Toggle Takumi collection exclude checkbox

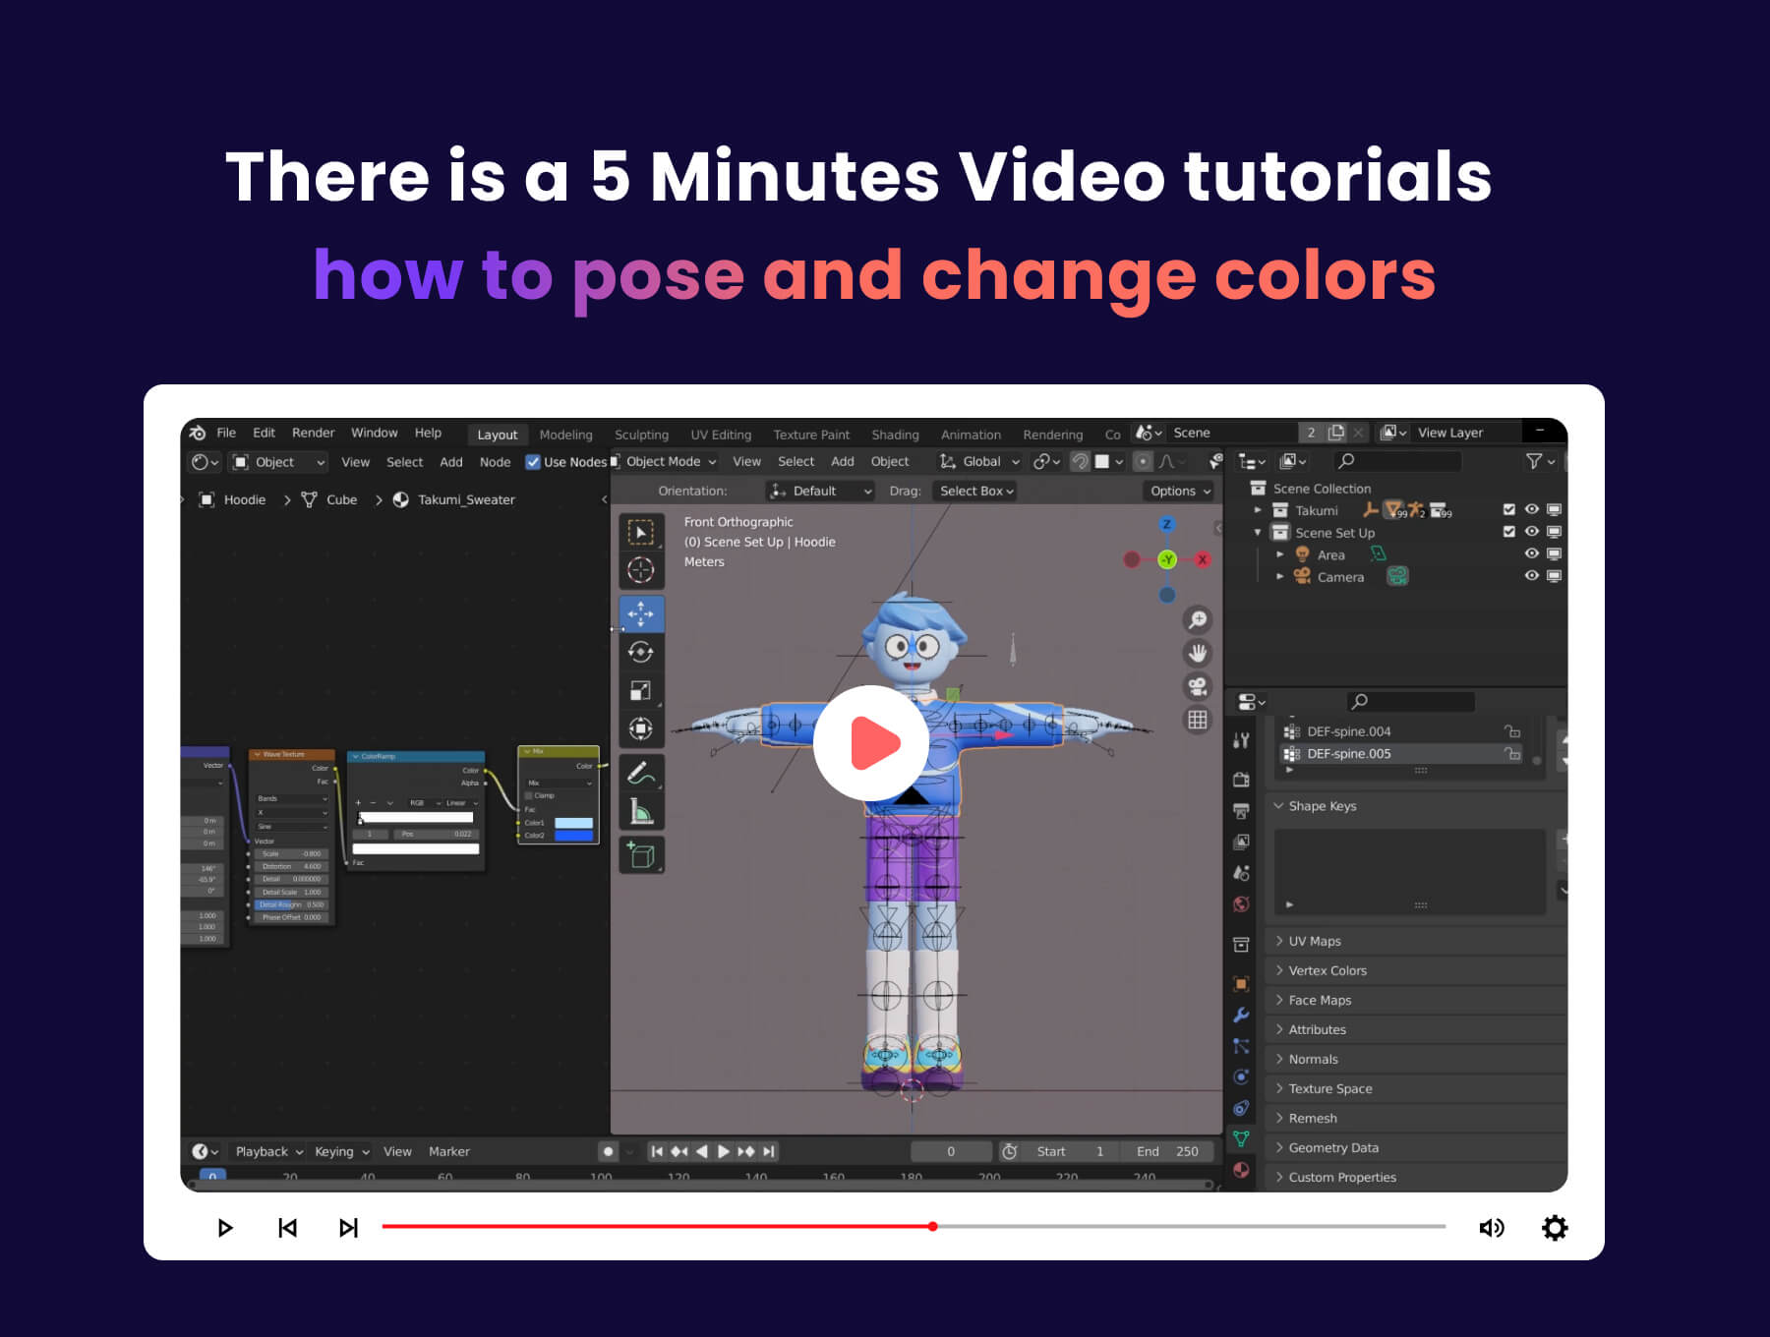1509,509
